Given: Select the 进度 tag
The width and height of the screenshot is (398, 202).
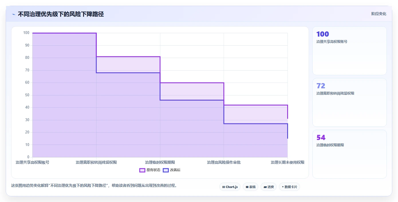Looking at the screenshot, I should pos(269,187).
